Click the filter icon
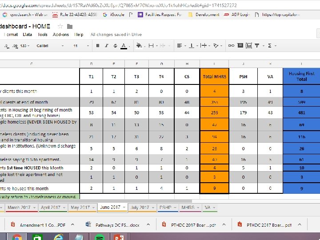 (x=257, y=46)
